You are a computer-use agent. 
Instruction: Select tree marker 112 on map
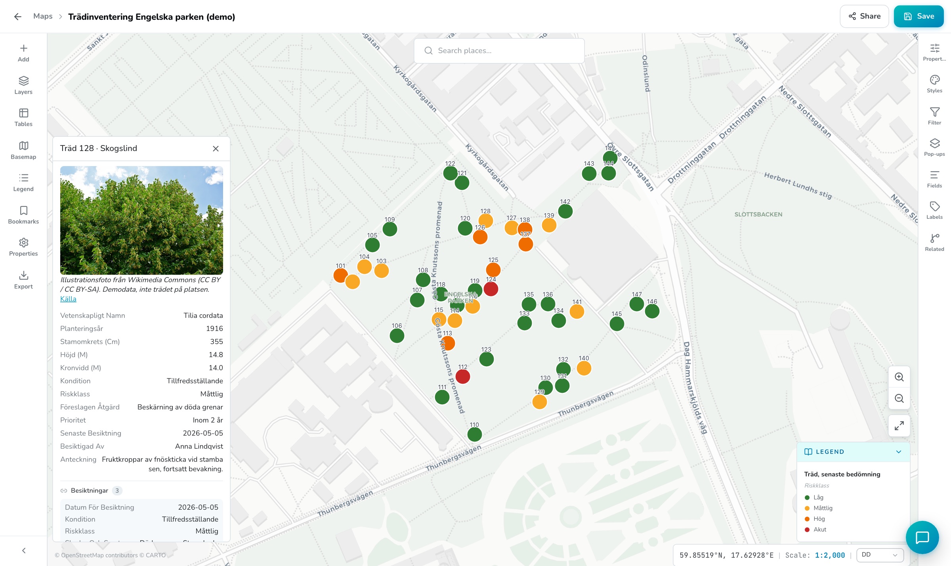click(463, 377)
